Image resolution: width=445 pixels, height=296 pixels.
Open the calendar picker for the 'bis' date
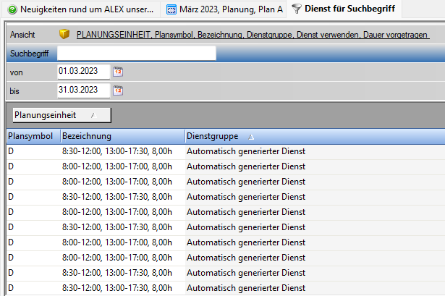click(119, 90)
